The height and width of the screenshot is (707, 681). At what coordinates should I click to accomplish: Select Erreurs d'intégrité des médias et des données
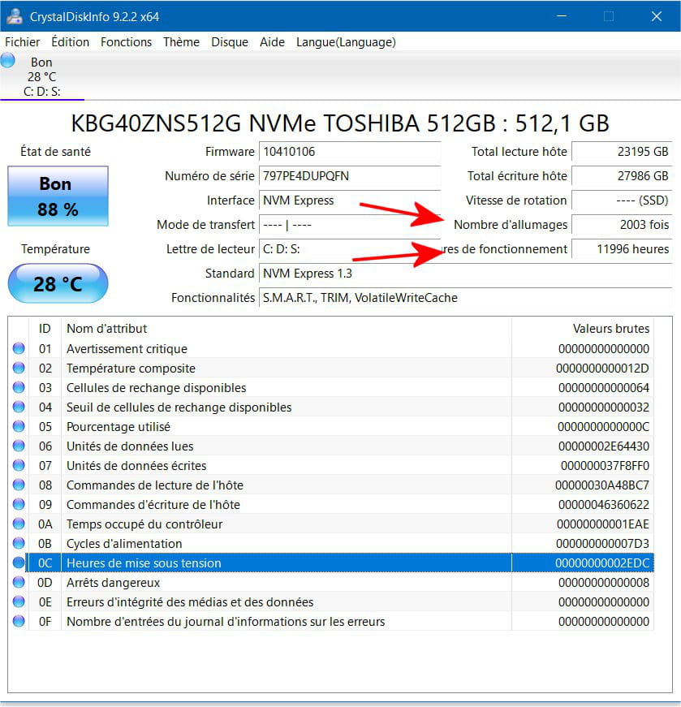click(190, 602)
